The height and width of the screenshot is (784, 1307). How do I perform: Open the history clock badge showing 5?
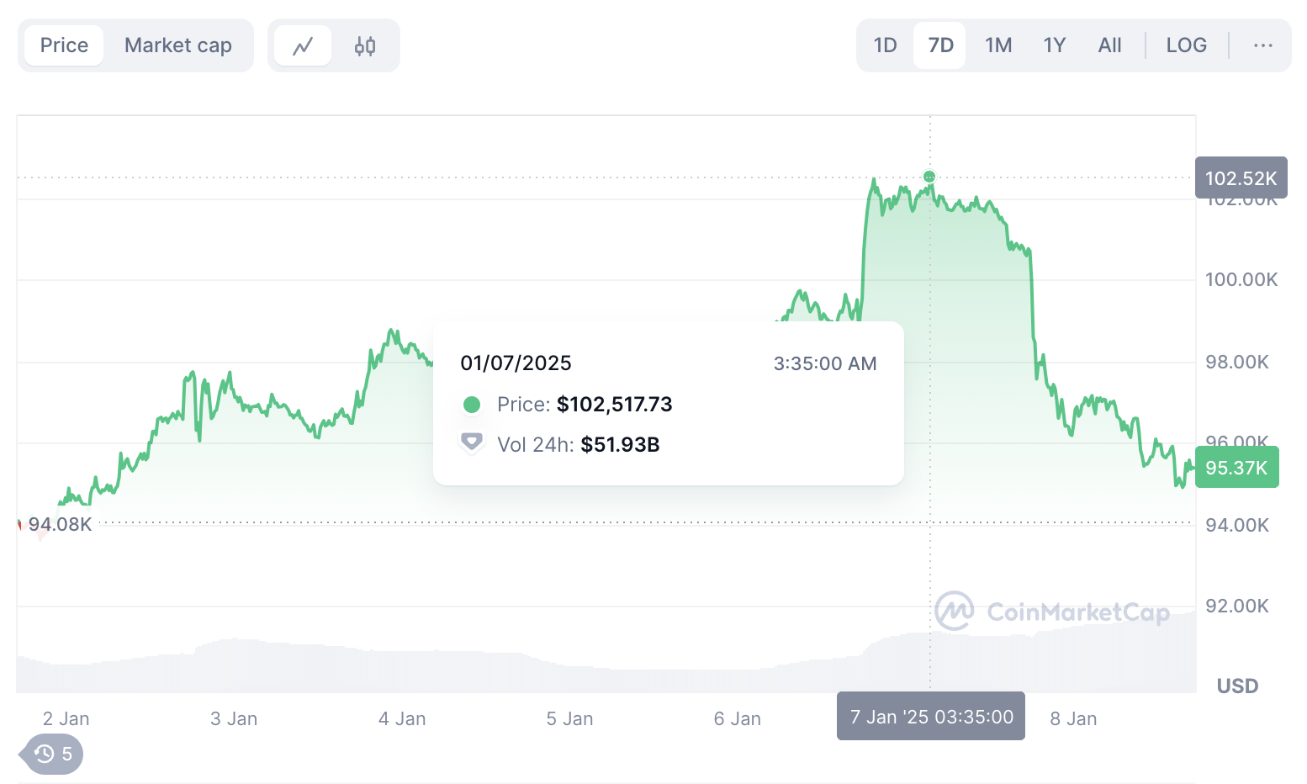(54, 754)
